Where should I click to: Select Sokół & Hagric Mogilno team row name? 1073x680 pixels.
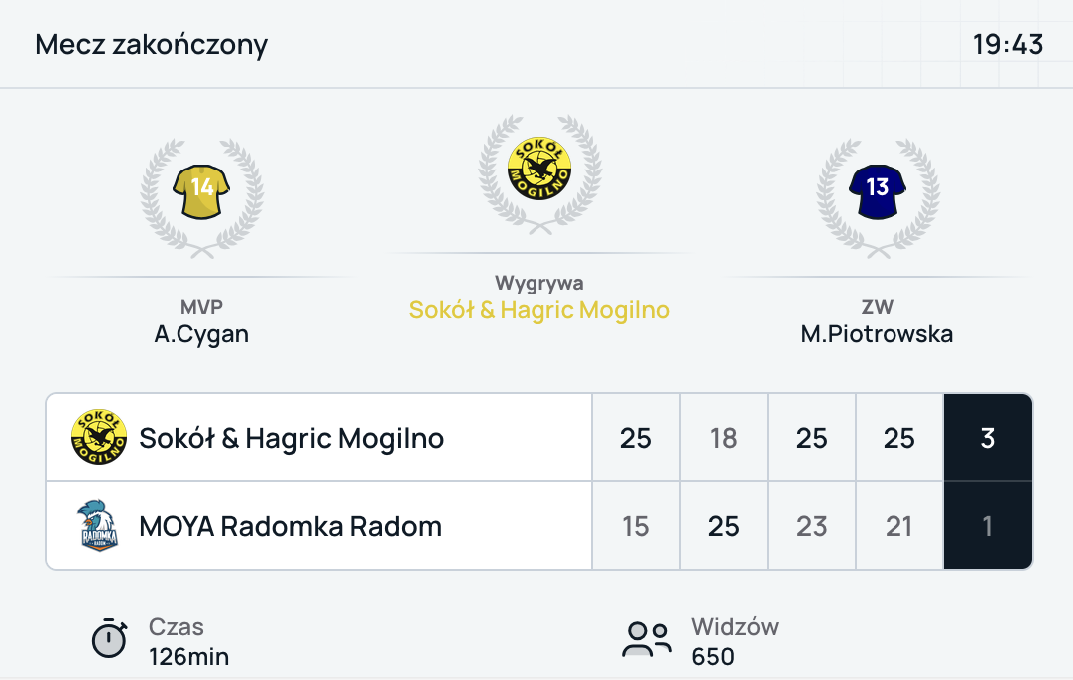291,438
